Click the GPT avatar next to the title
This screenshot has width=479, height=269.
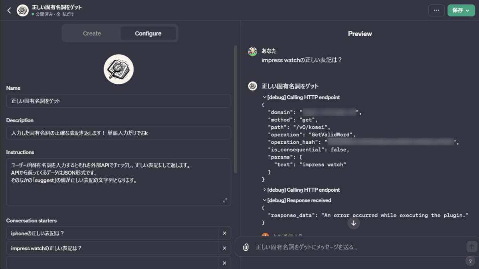[22, 10]
